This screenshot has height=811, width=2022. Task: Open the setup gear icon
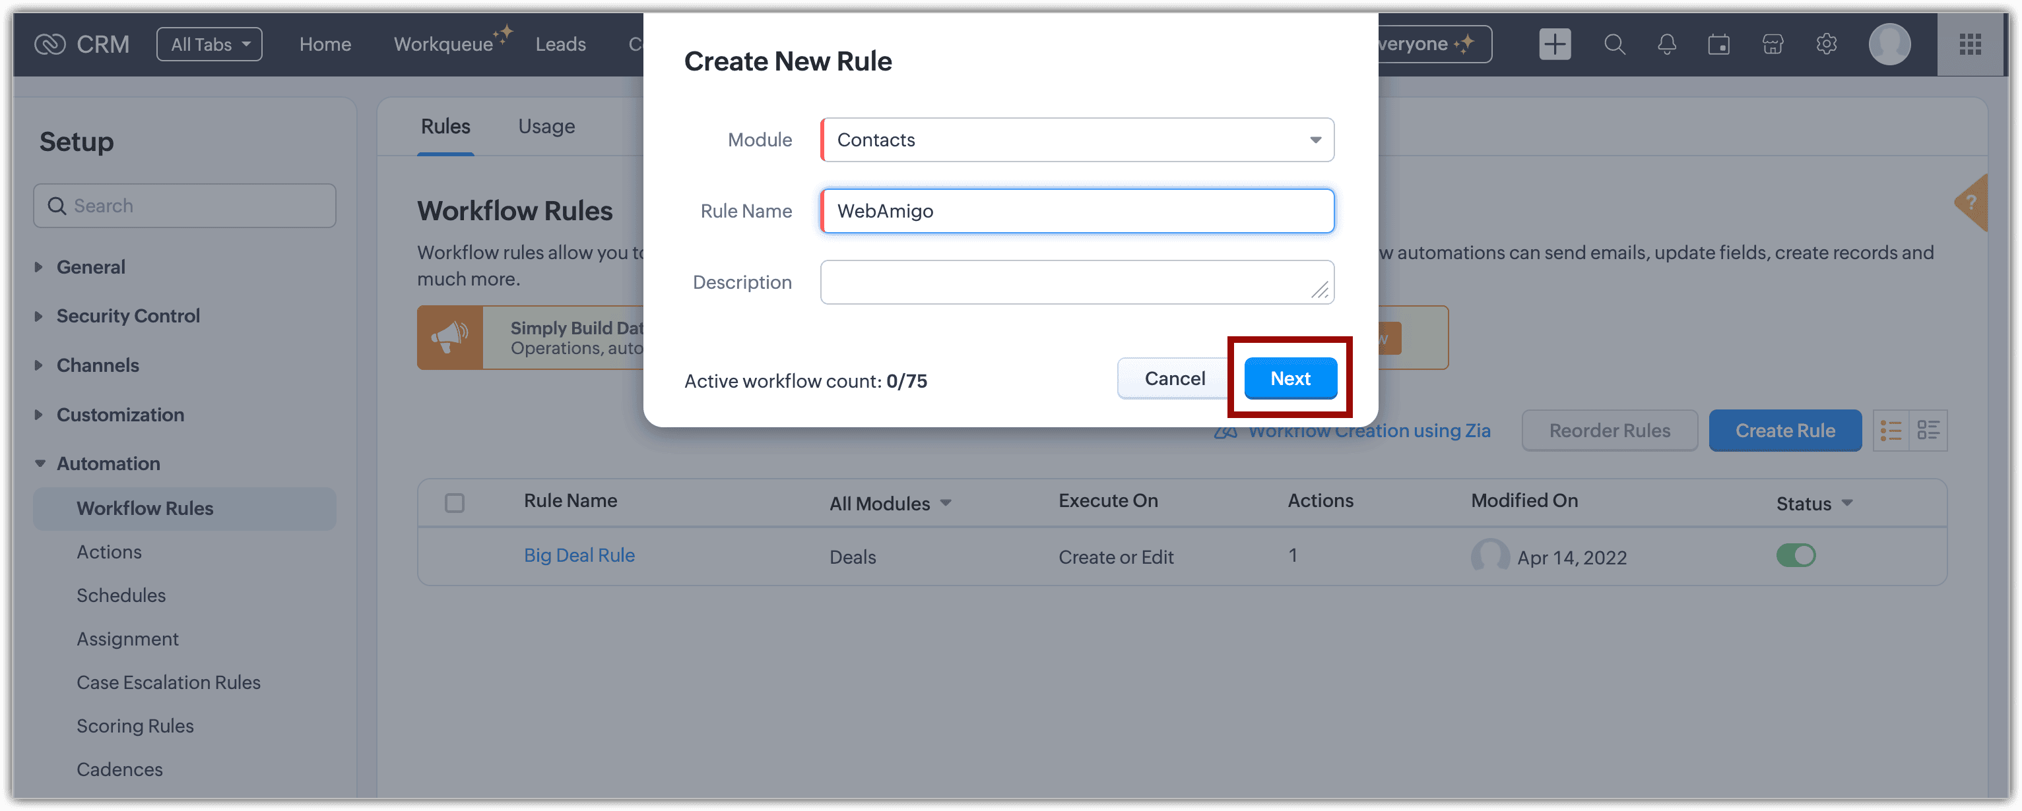pos(1826,44)
